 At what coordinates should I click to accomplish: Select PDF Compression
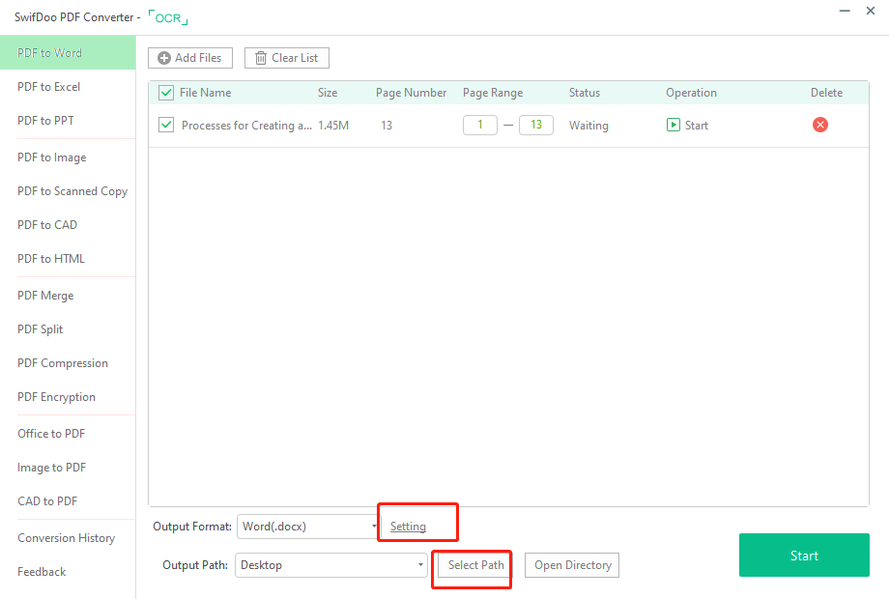pos(63,363)
